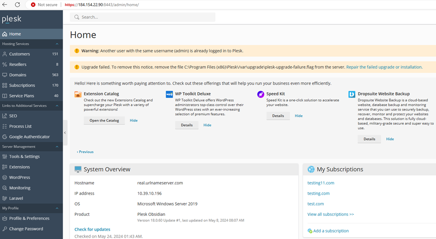Image resolution: width=436 pixels, height=239 pixels.
Task: Click the hostname real.urlnameserver.com
Action: 160,183
